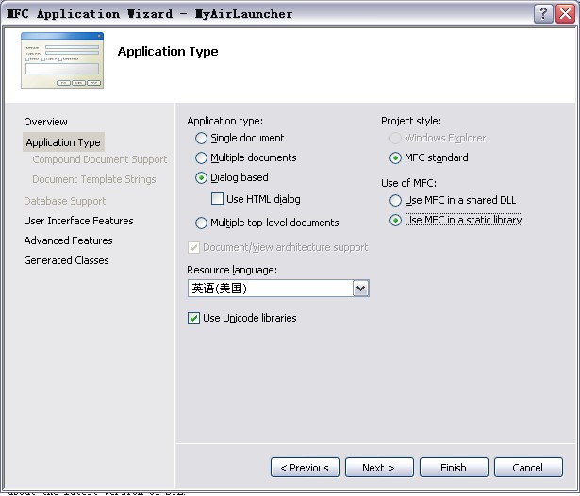Click the Finish button
This screenshot has height=496, width=580.
[x=454, y=468]
